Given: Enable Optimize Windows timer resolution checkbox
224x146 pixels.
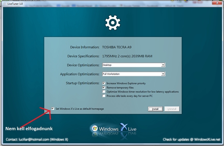Looking at the screenshot, I should pos(104,91).
